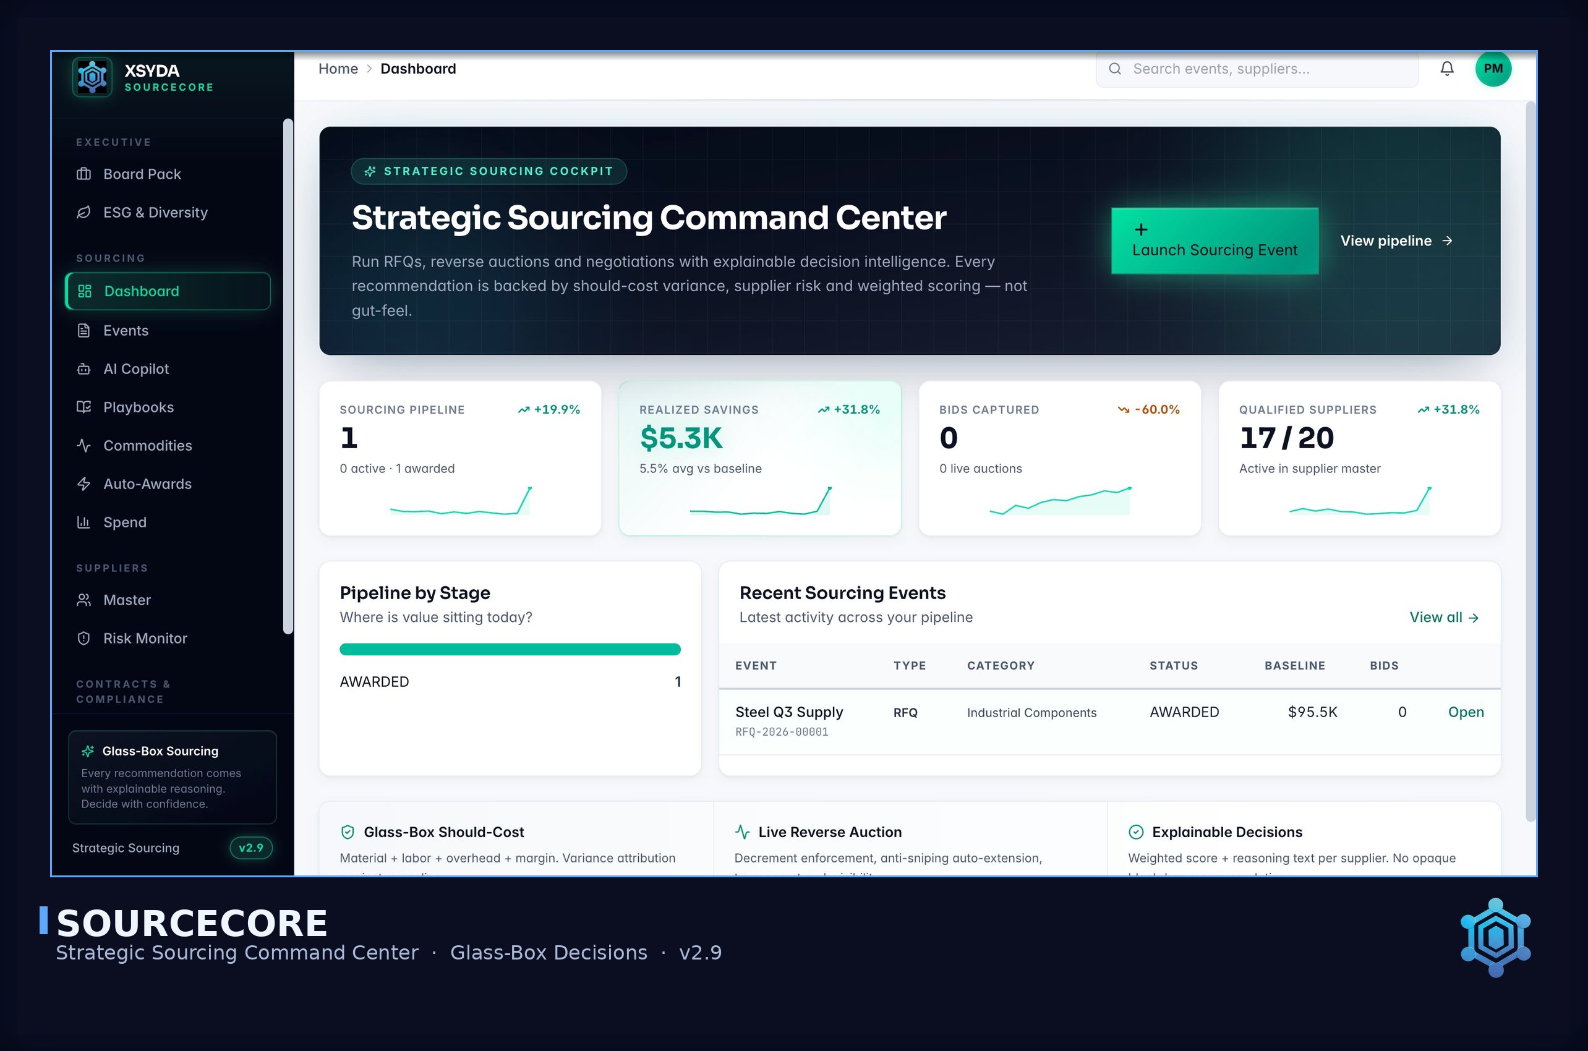The width and height of the screenshot is (1588, 1051).
Task: Click the Industrial Components category cell
Action: (1031, 712)
